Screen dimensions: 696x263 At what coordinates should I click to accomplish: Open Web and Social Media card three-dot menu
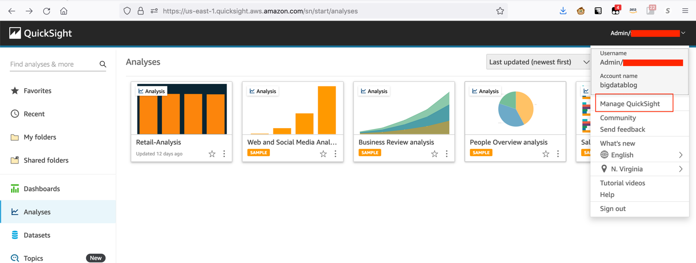336,154
